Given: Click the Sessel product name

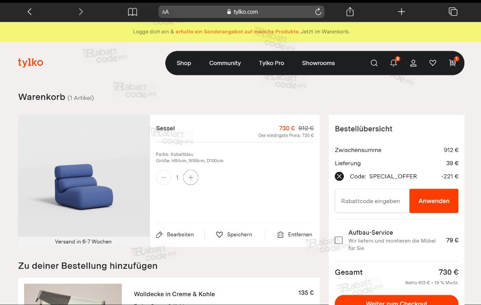Looking at the screenshot, I should (x=165, y=128).
